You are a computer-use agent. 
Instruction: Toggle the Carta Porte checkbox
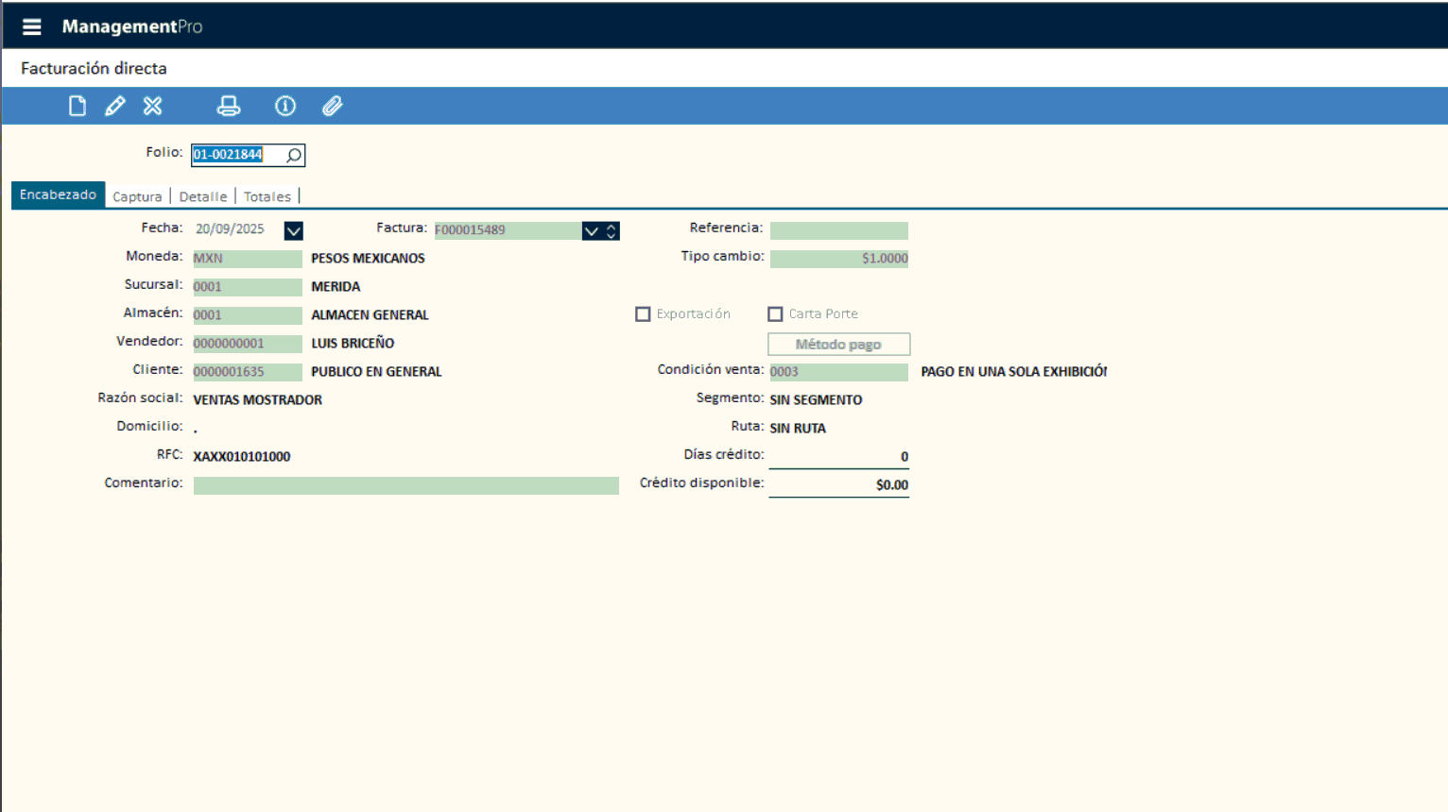click(775, 314)
